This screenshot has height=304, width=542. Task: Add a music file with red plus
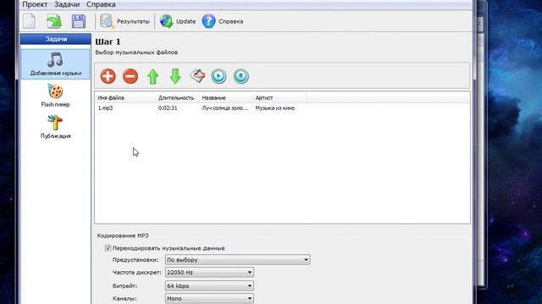pyautogui.click(x=108, y=76)
